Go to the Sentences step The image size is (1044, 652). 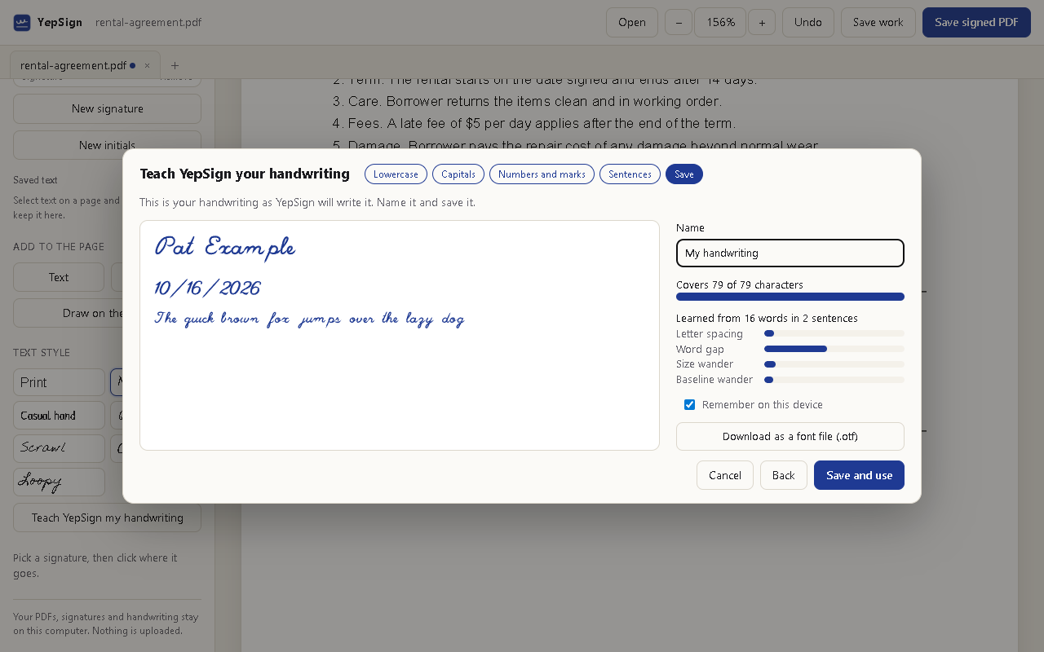pos(630,174)
